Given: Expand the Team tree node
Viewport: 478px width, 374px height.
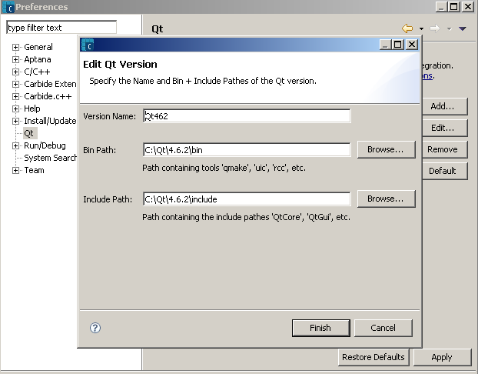Looking at the screenshot, I should (15, 170).
